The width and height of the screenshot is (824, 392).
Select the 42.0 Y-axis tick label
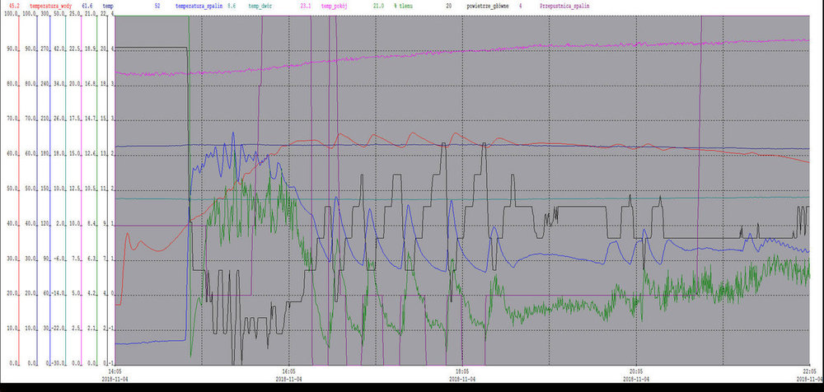click(59, 49)
